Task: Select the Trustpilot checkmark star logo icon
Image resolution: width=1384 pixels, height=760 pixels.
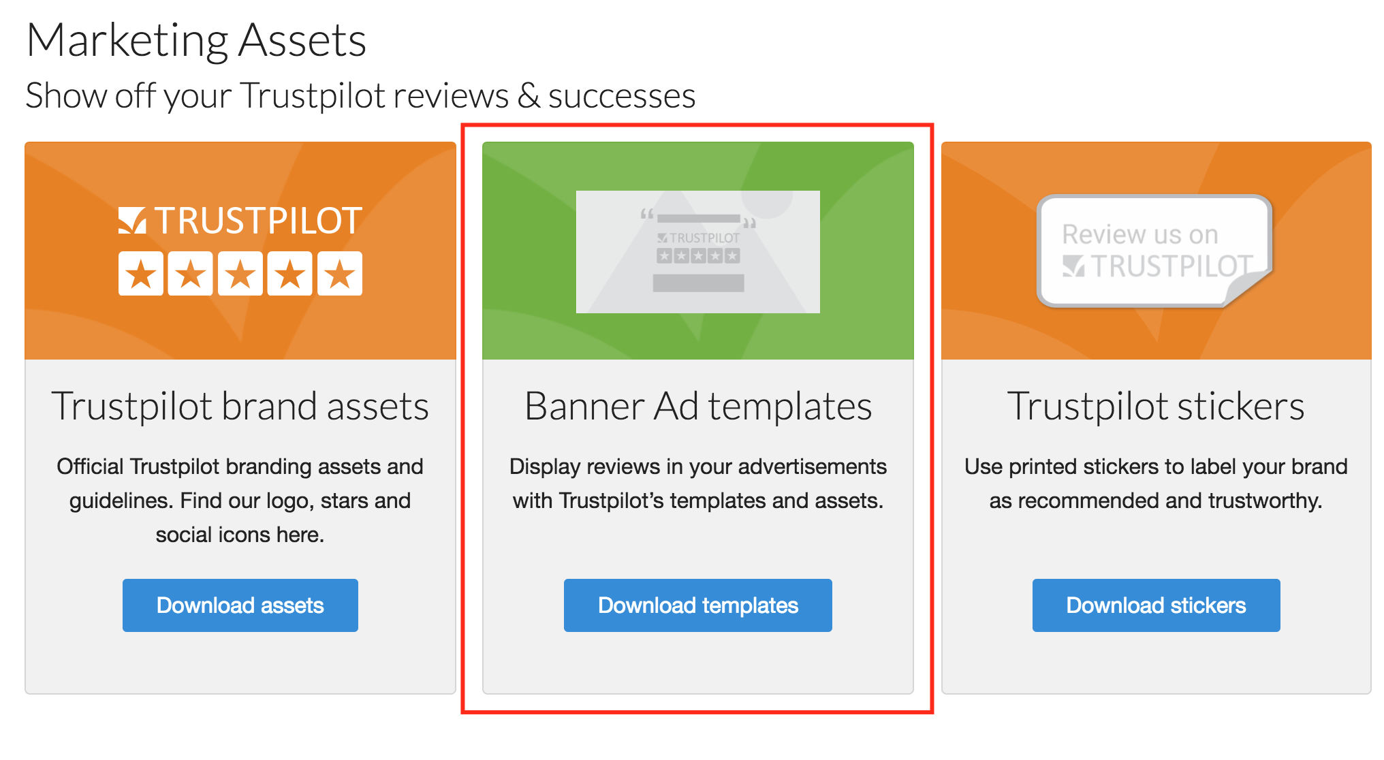Action: [133, 219]
